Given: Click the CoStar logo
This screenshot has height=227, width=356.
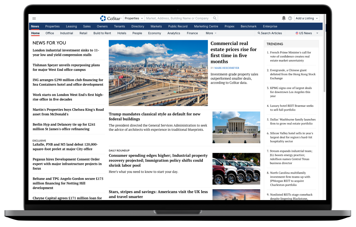Looking at the screenshot, I should pyautogui.click(x=111, y=18).
